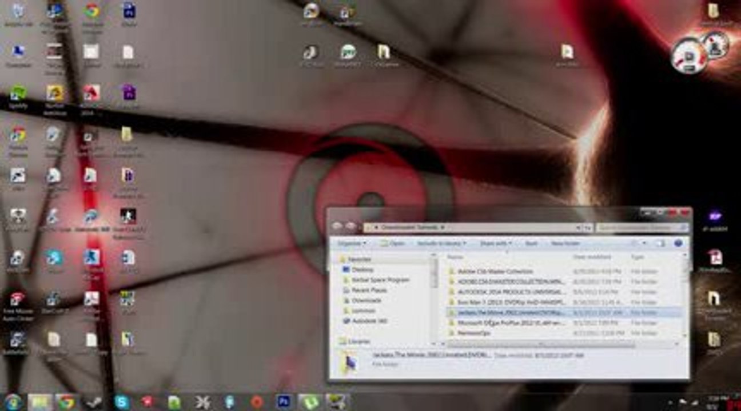
Task: Go forward in the Explorer window
Action: point(350,227)
